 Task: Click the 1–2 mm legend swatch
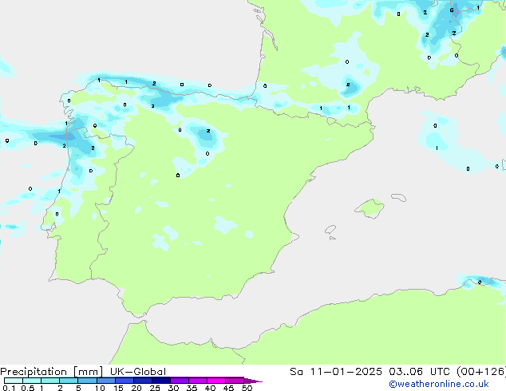tap(50, 381)
